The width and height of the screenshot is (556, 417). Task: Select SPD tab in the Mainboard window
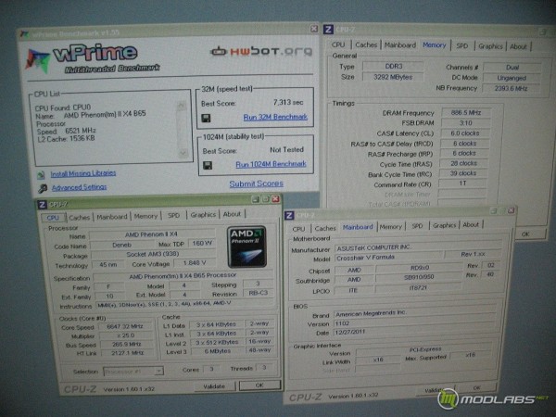coord(417,226)
